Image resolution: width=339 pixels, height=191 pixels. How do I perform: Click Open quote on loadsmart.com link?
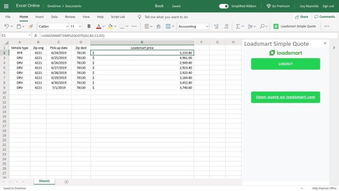point(285,97)
